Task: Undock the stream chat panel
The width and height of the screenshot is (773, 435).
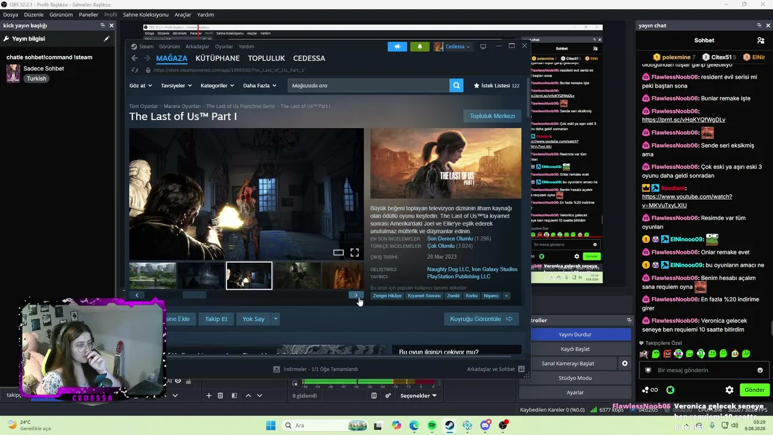Action: pyautogui.click(x=759, y=25)
